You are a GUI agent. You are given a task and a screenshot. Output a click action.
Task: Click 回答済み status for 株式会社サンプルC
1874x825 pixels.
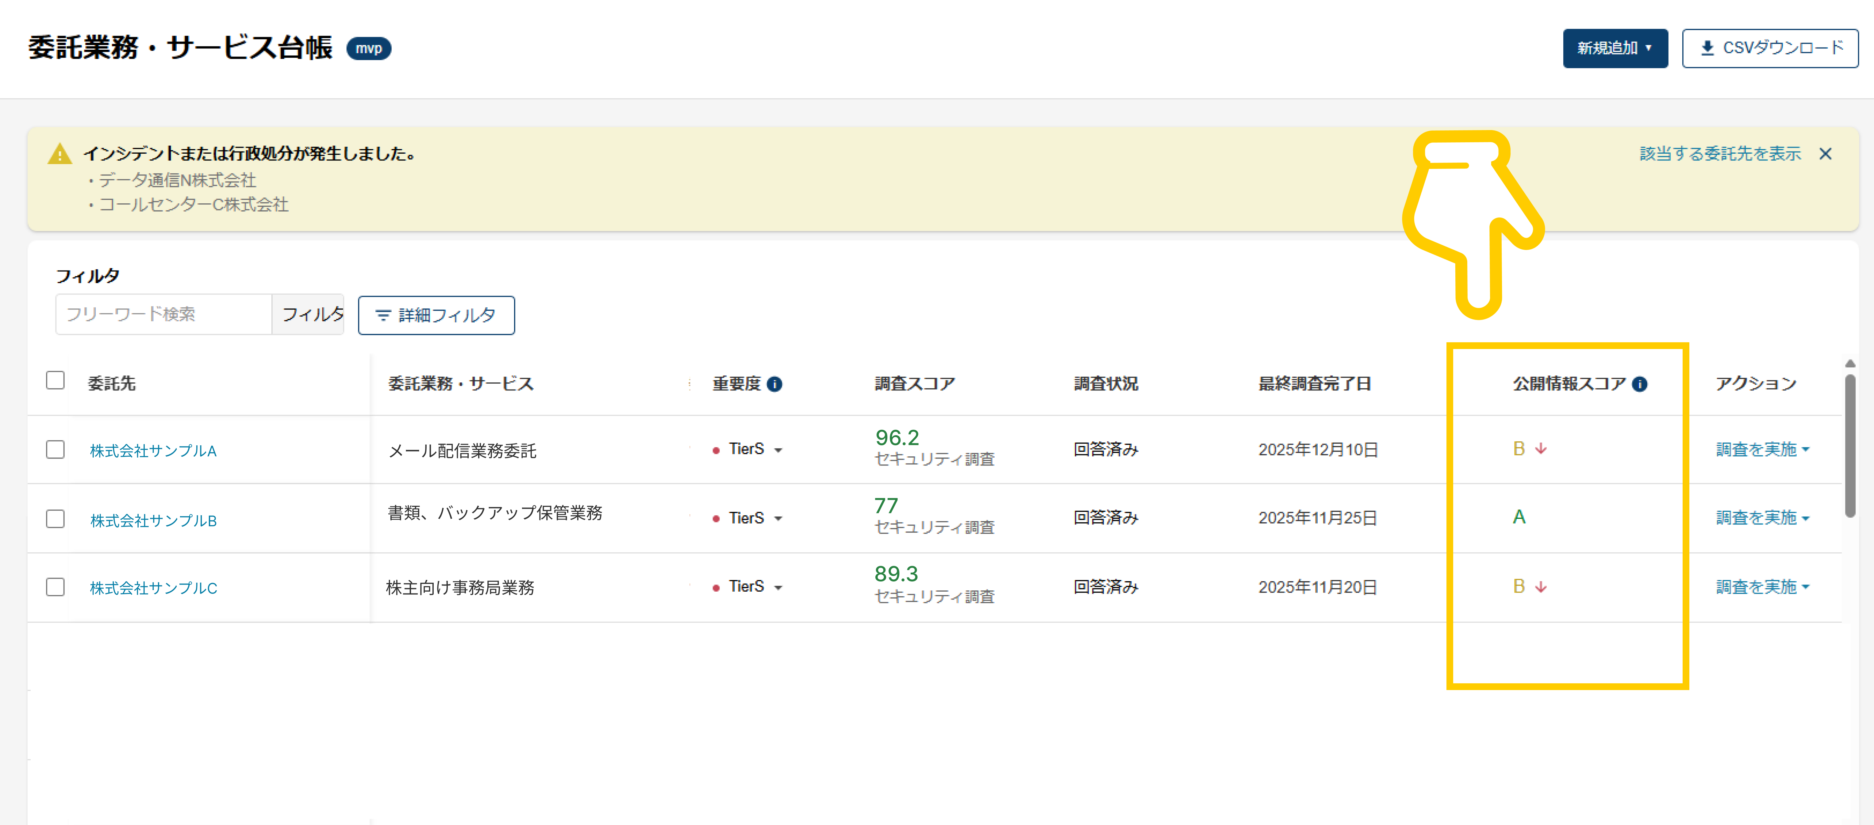[x=1106, y=587]
